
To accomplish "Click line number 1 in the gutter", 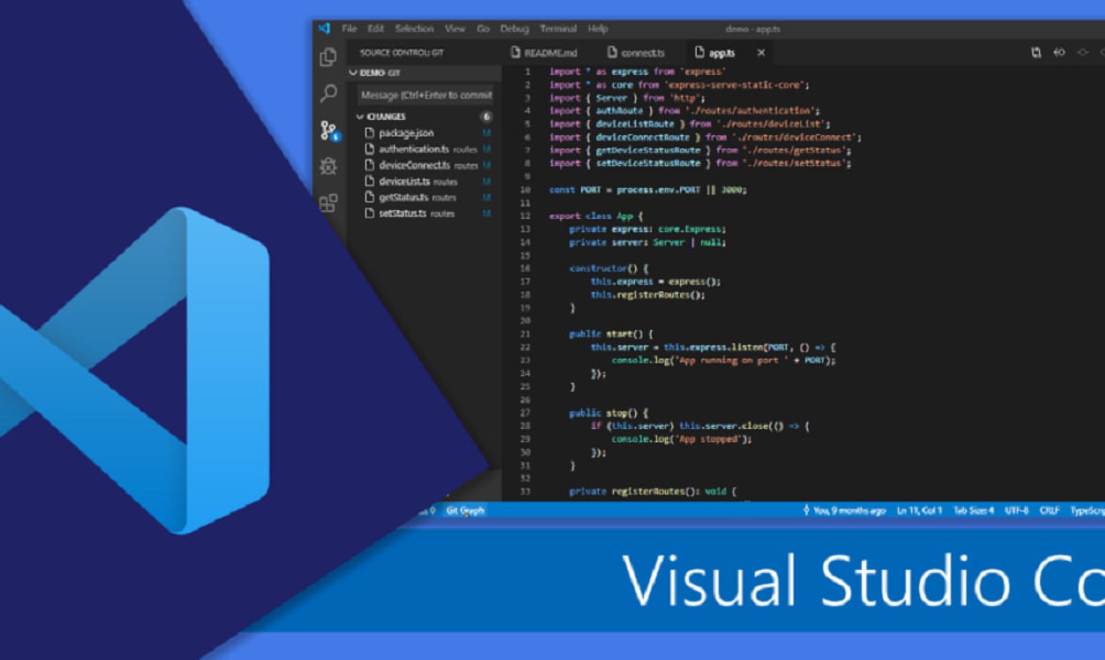I will click(527, 72).
